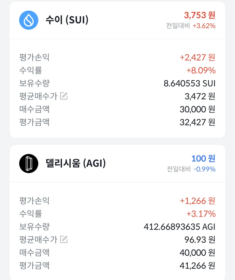Select AGI daily change -0.99%
The height and width of the screenshot is (280, 235).
point(204,169)
